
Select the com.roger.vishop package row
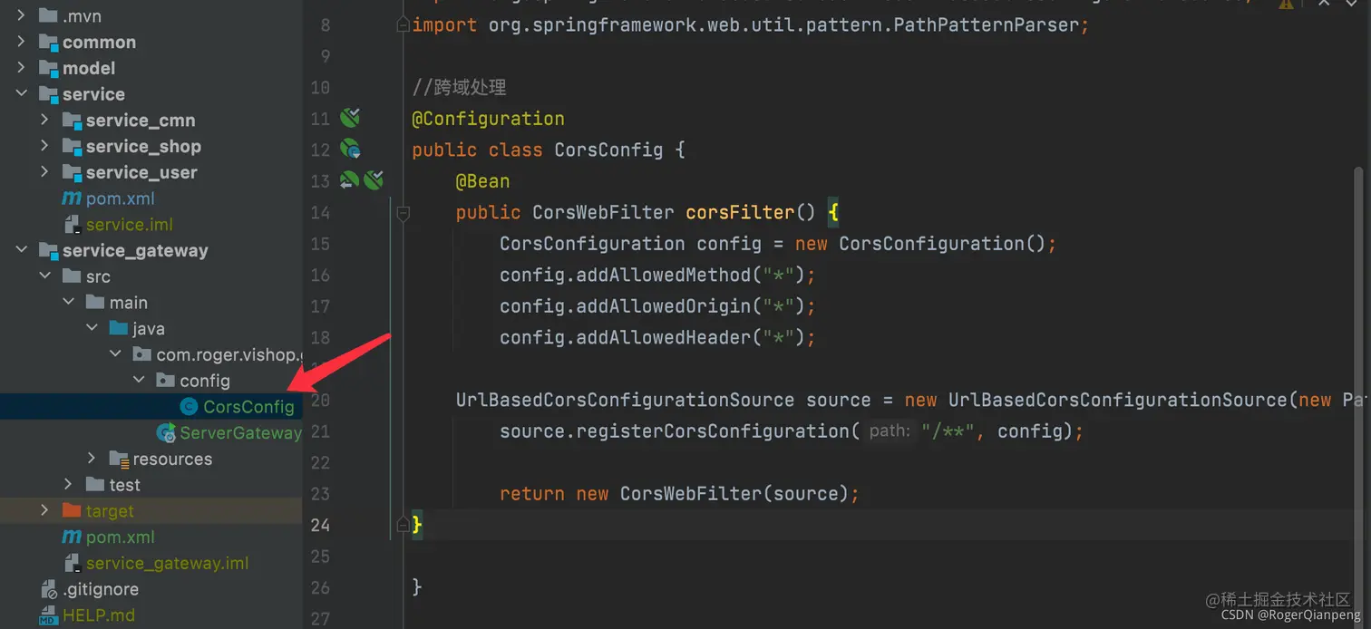pos(151,354)
